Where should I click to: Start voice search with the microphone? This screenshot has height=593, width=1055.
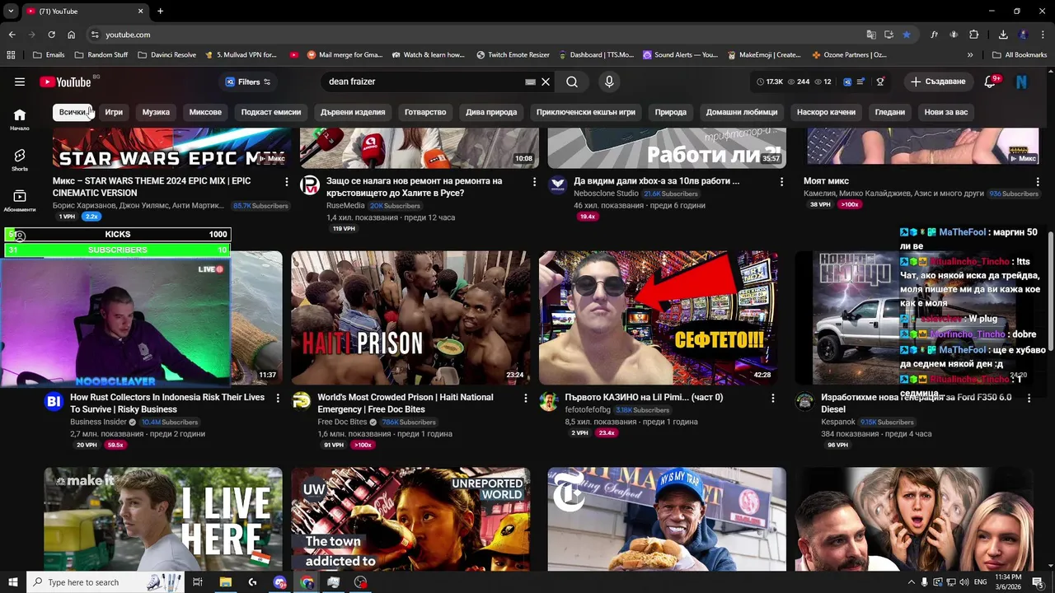pyautogui.click(x=609, y=82)
